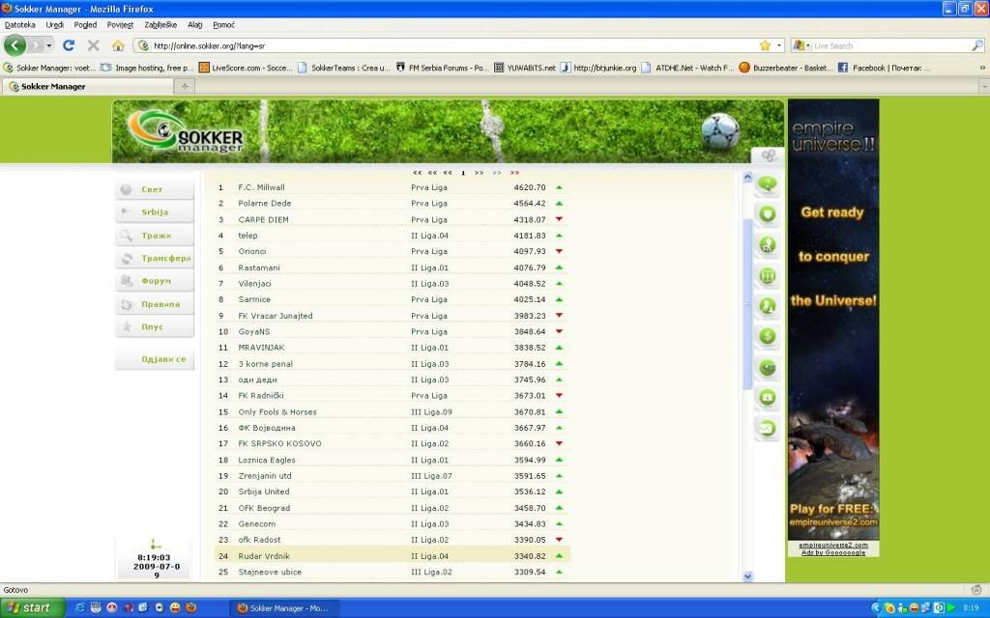Open the Srbija sidebar button
The height and width of the screenshot is (618, 990).
pyautogui.click(x=155, y=211)
